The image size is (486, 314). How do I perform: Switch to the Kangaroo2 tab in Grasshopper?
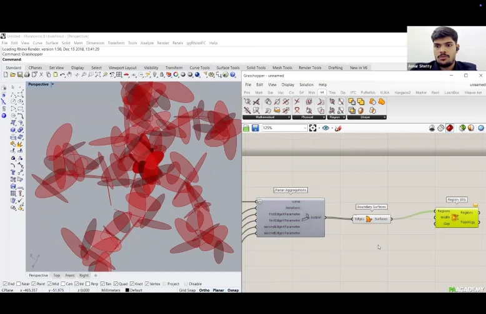402,92
